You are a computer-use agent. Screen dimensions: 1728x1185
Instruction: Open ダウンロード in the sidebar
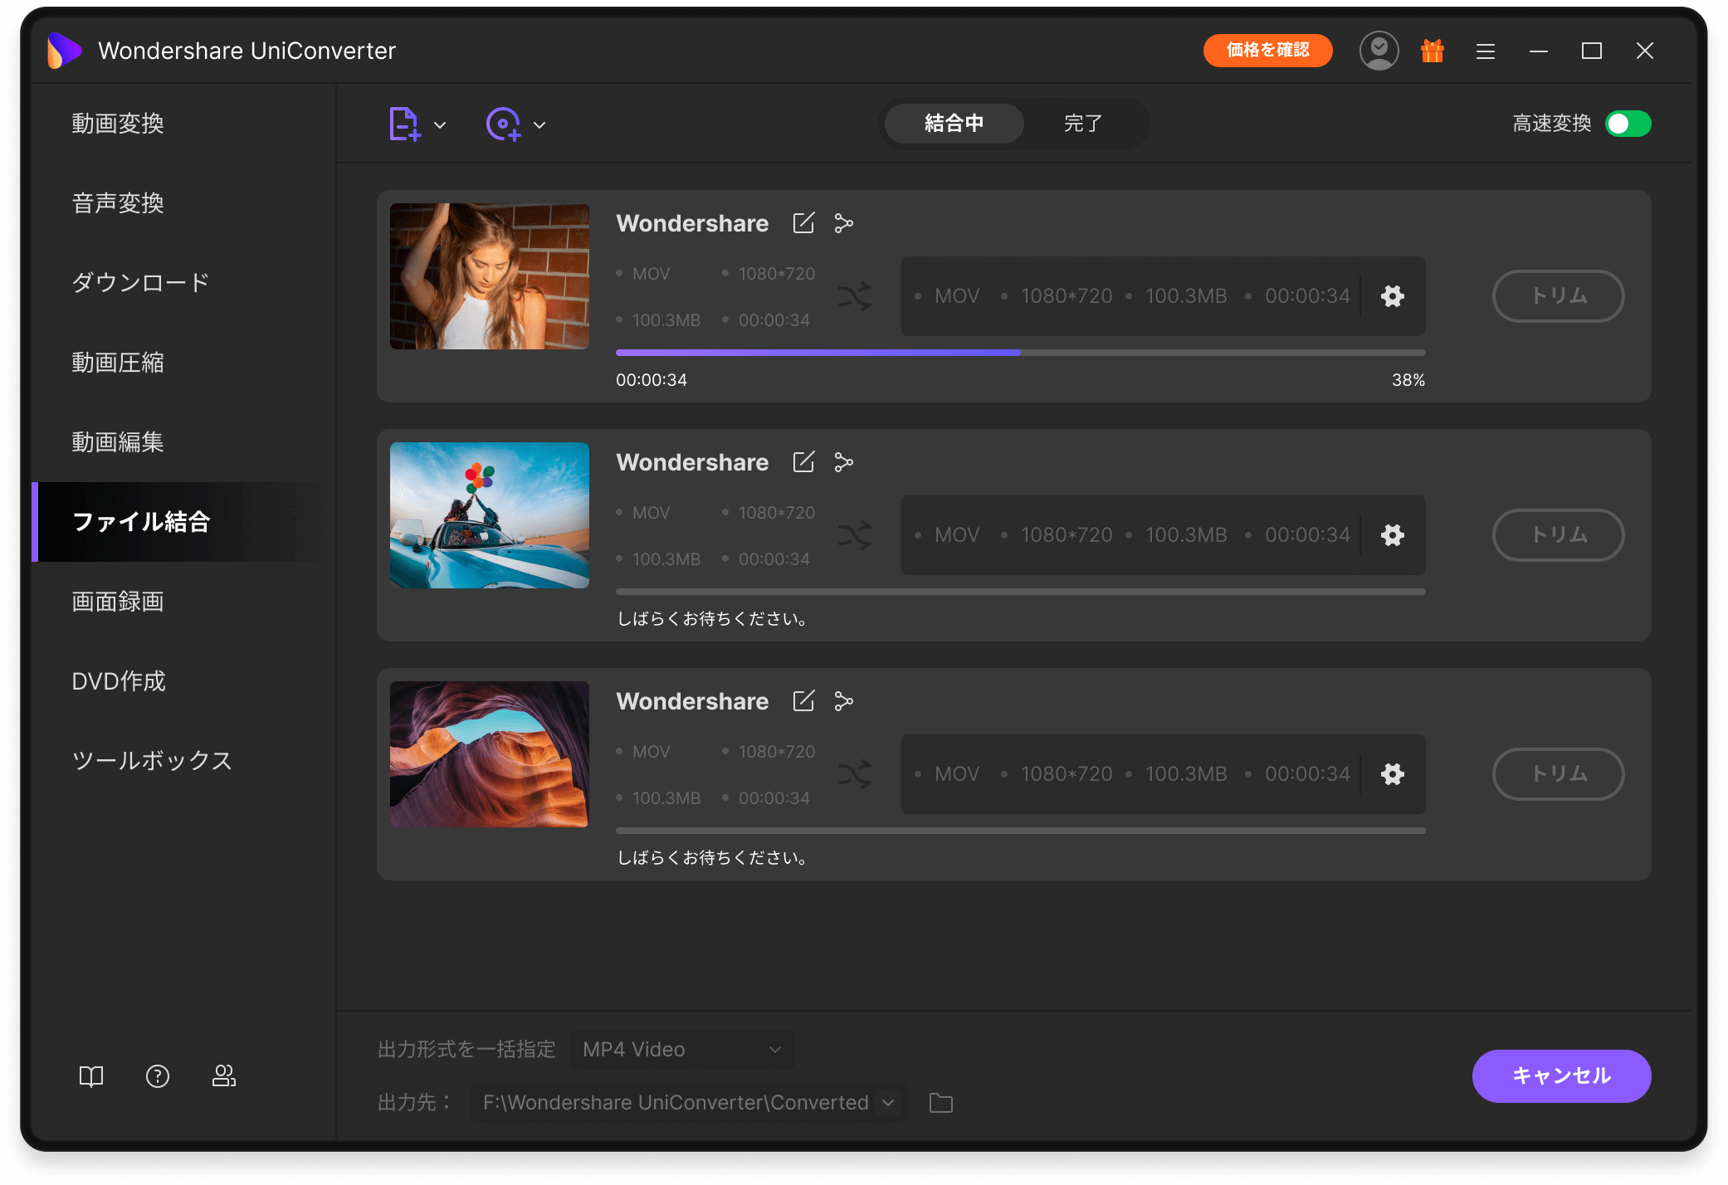click(139, 283)
